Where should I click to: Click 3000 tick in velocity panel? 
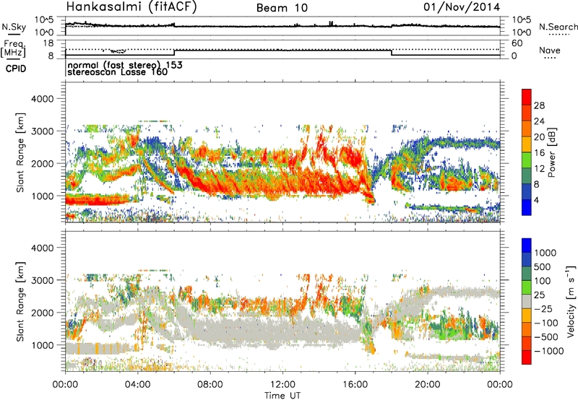(42, 280)
